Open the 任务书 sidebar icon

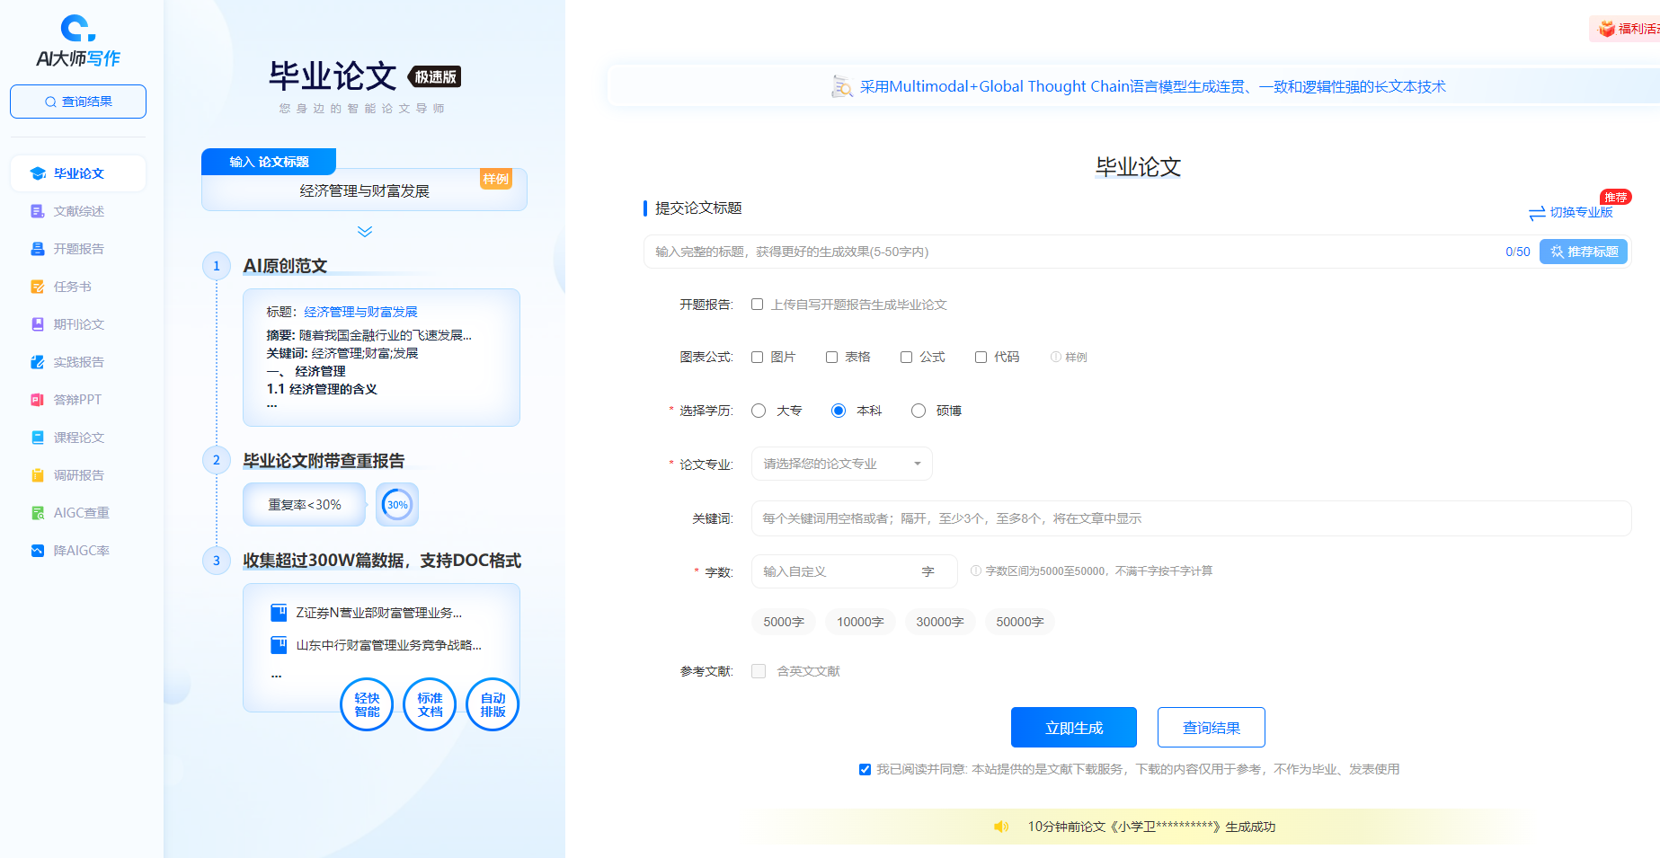pyautogui.click(x=38, y=287)
